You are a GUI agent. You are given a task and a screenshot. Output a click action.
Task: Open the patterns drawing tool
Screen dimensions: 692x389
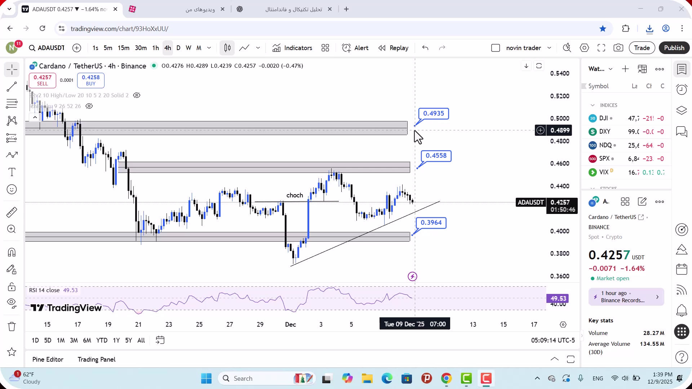(12, 121)
